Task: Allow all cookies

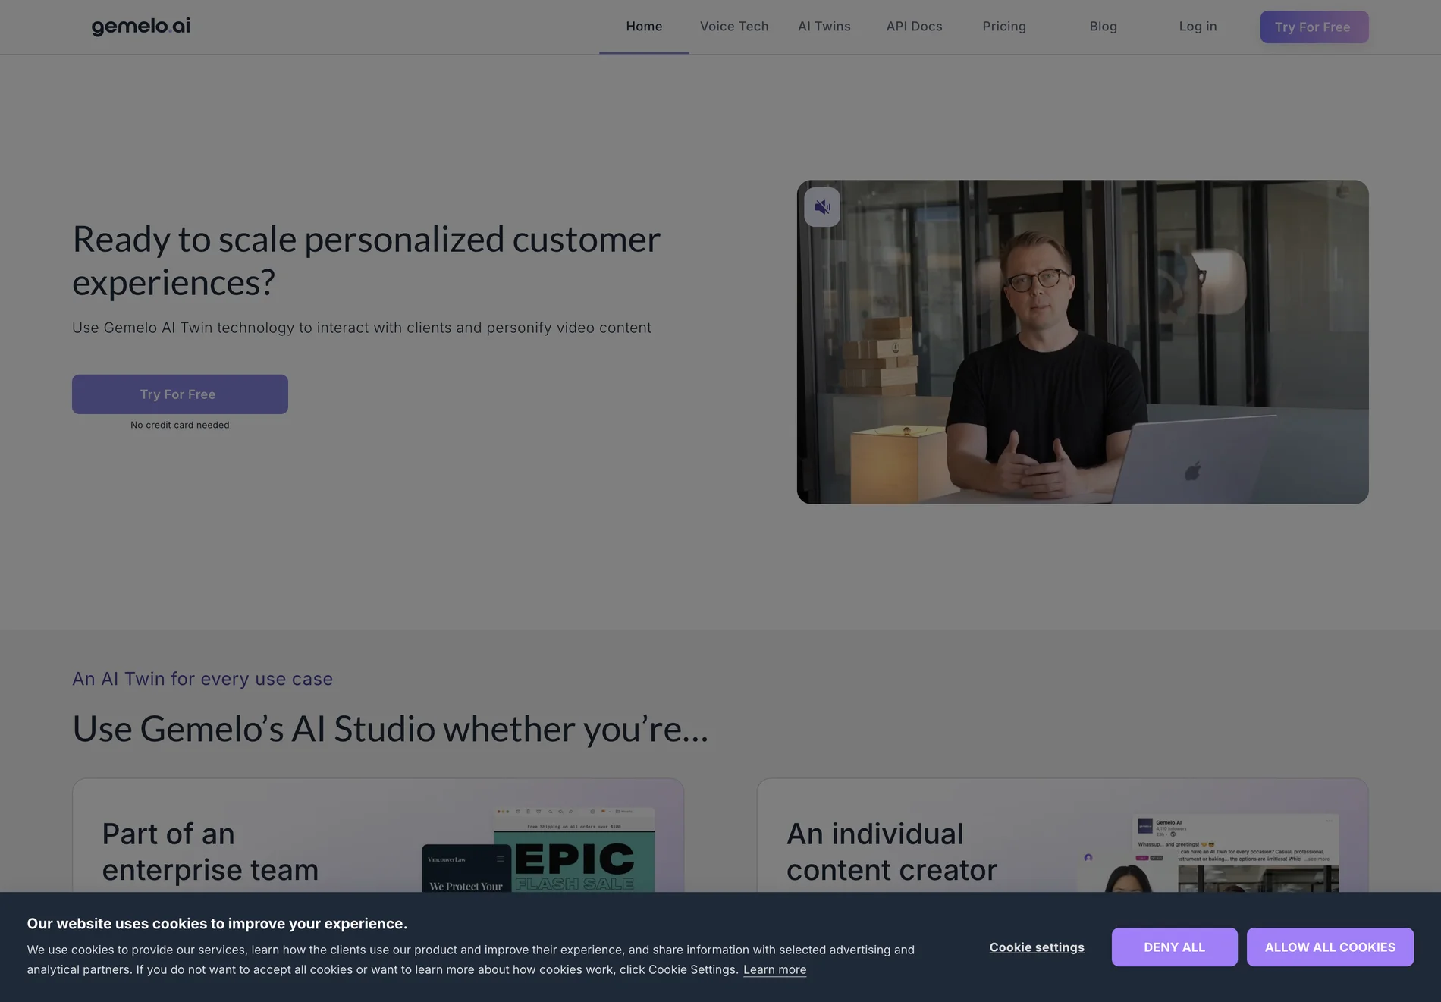Action: coord(1330,947)
